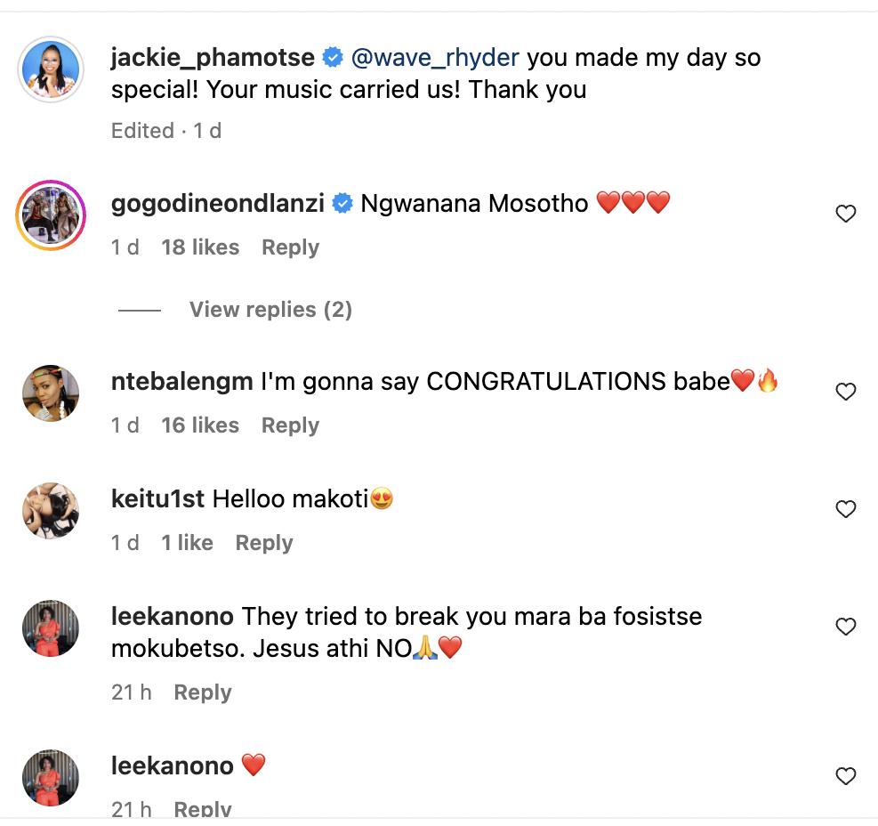Show the 18 likes on gogodineondlanzi's comment
The height and width of the screenshot is (826, 878).
coord(200,247)
